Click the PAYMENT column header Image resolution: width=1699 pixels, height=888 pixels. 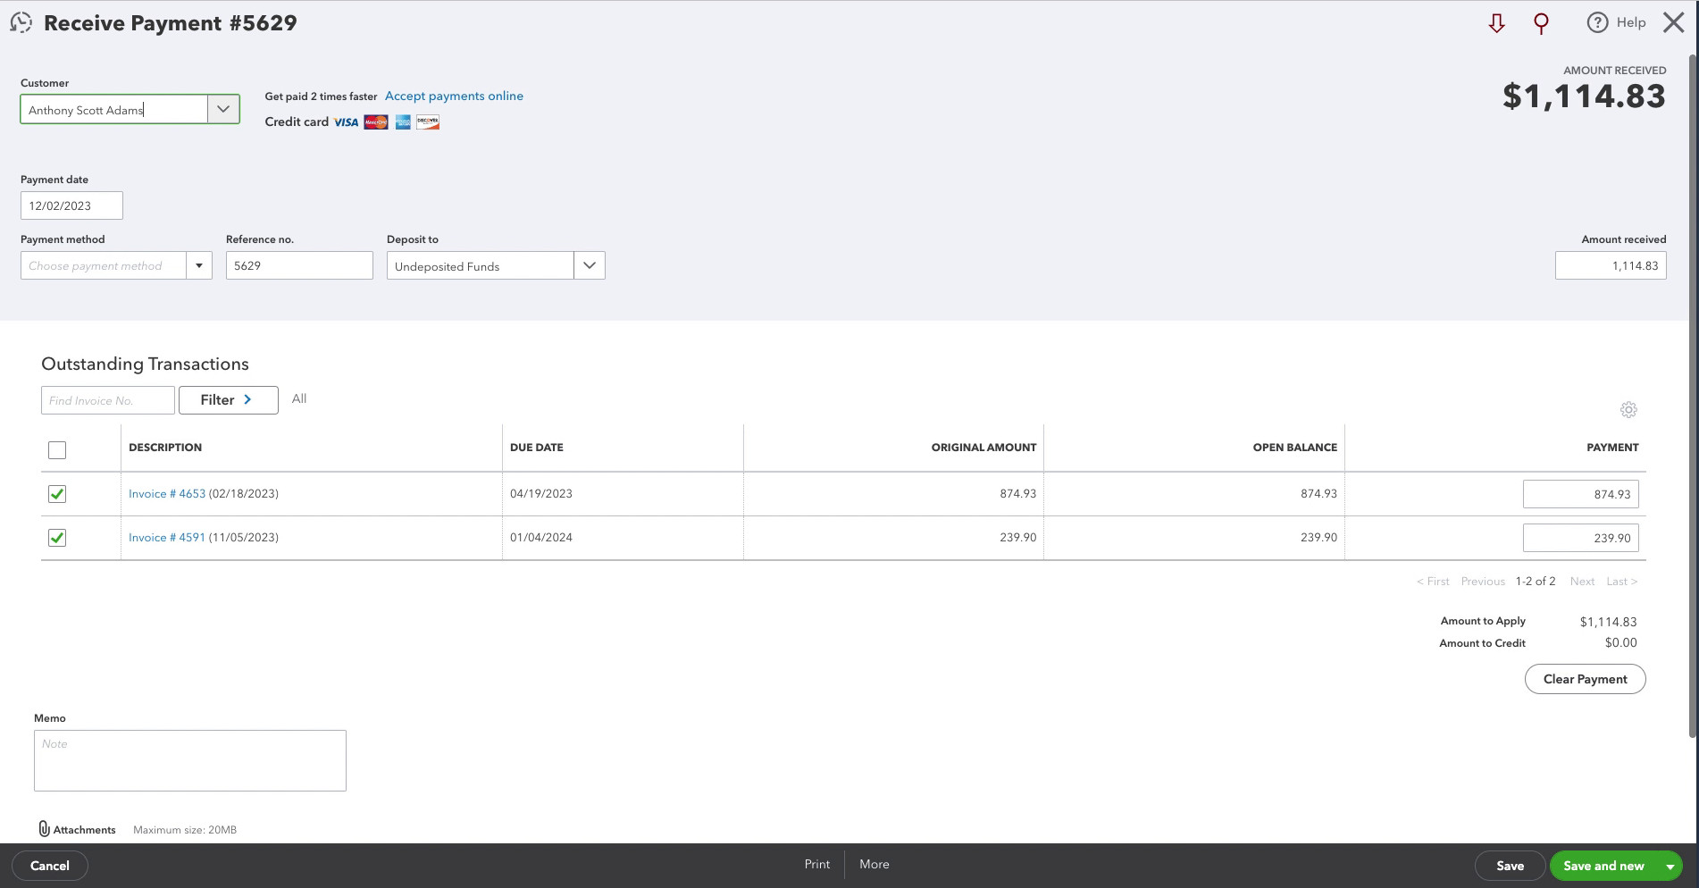(x=1612, y=448)
